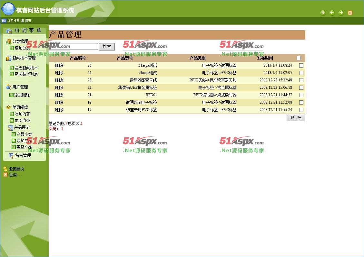Click 产品小类 link

point(25,134)
